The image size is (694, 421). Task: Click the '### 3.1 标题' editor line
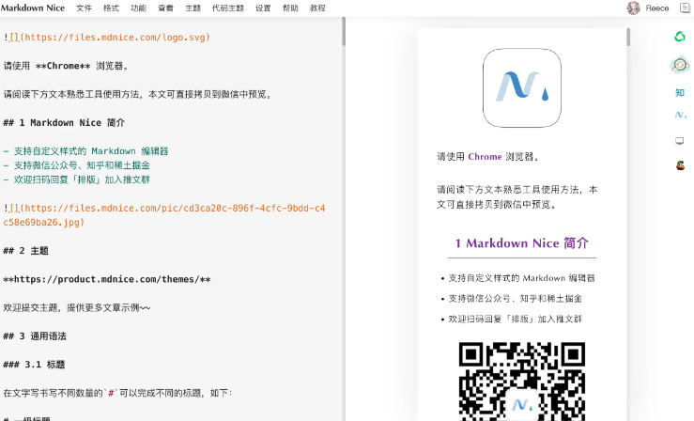click(x=34, y=365)
